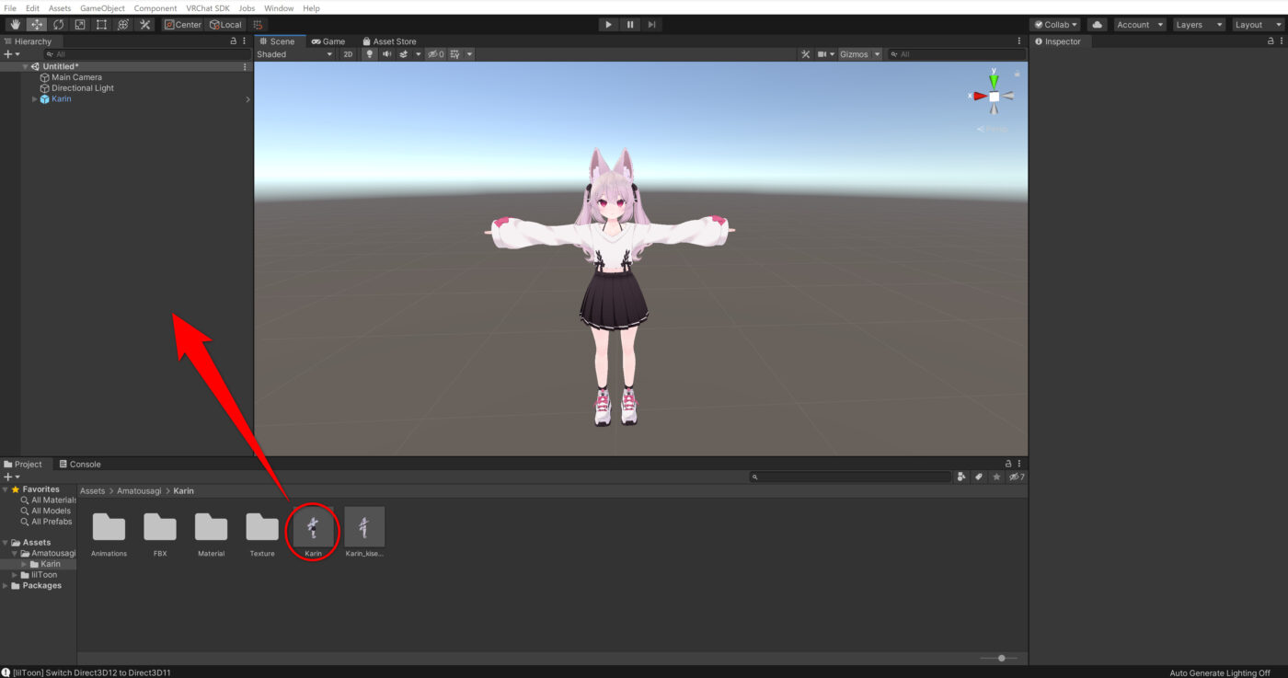This screenshot has width=1288, height=678.
Task: Click the Hierarchy create plus button
Action: click(9, 54)
